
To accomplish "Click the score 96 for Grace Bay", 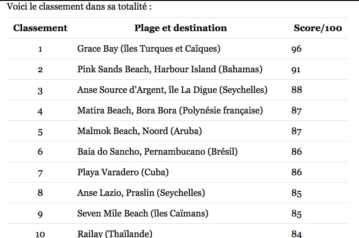I will 296,49.
